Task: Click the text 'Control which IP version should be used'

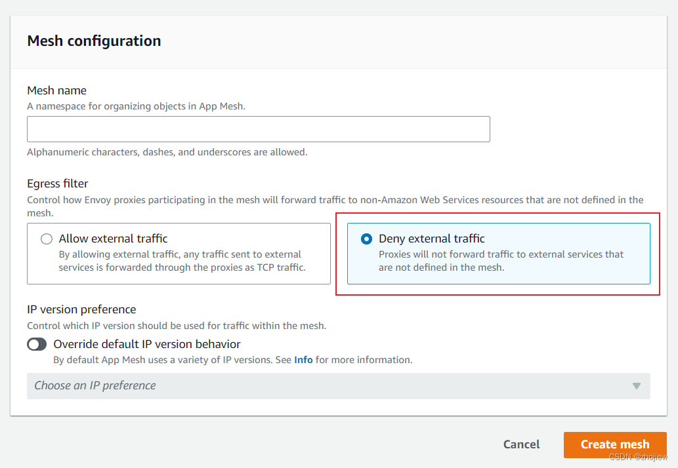Action: pos(121,326)
